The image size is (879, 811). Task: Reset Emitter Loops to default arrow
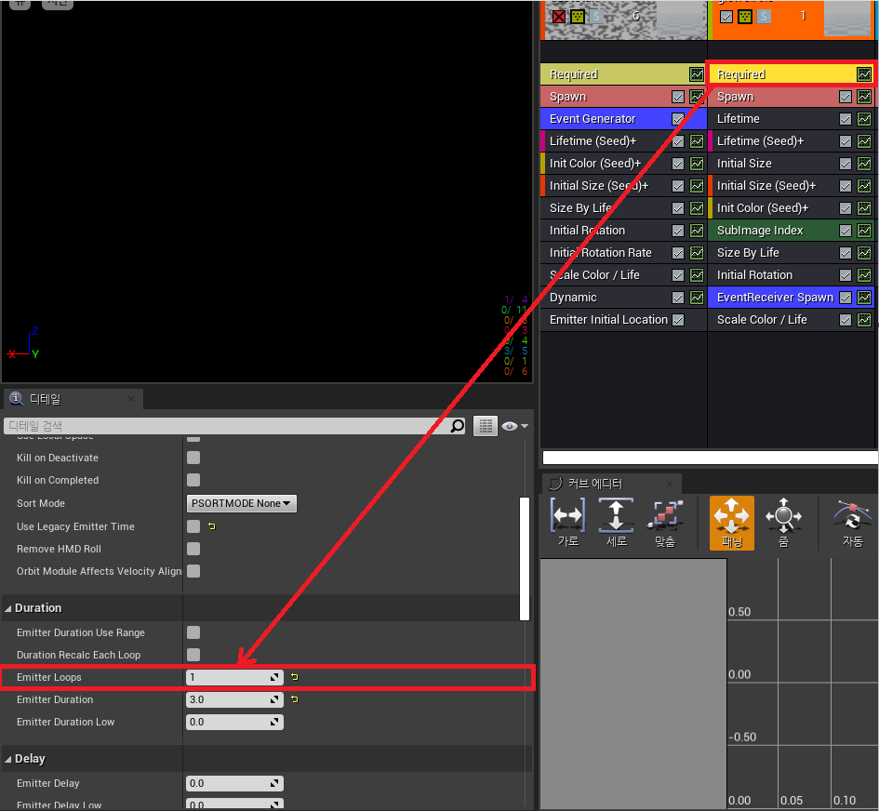(x=295, y=677)
